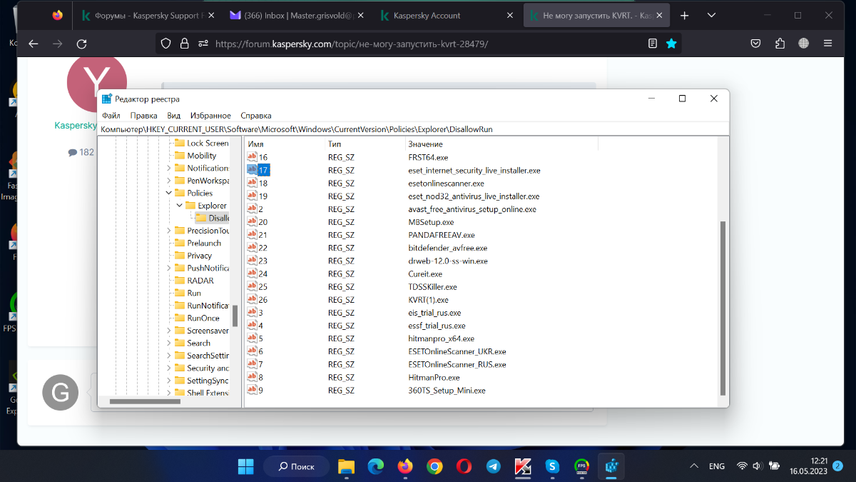Image resolution: width=856 pixels, height=482 pixels.
Task: Click the Opera icon in taskbar
Action: 464,466
